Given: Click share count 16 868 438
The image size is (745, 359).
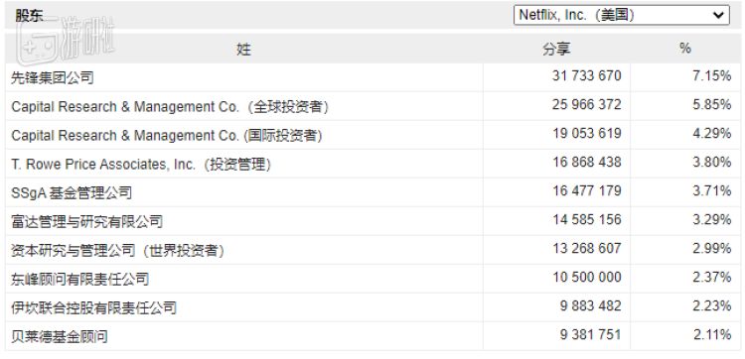Looking at the screenshot, I should 586,163.
